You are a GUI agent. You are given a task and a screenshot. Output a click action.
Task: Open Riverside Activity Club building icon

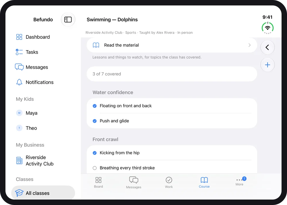tap(19, 161)
